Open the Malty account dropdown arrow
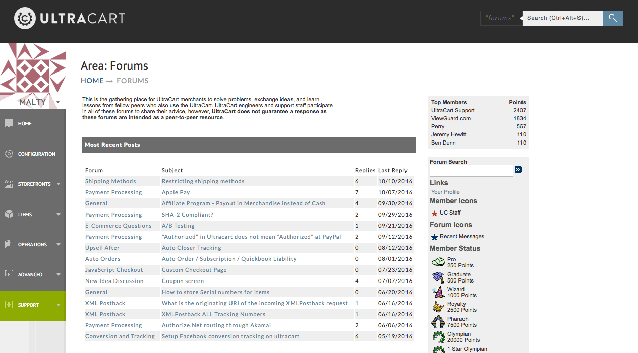Viewport: 638px width, 353px height. (58, 102)
